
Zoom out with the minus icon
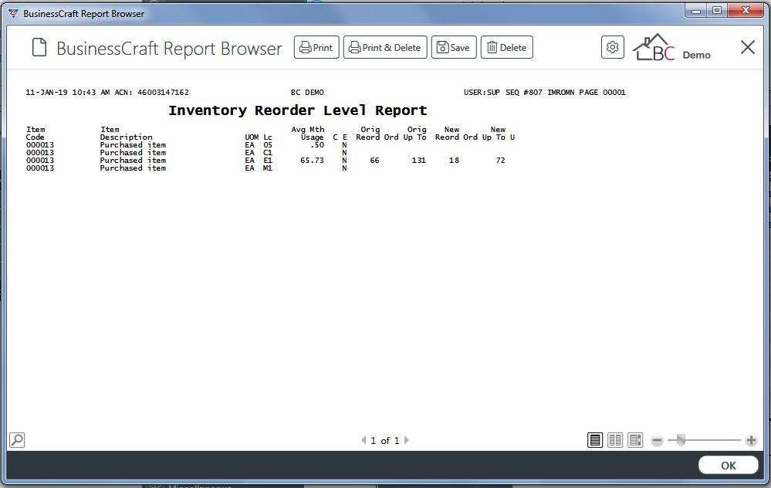[x=657, y=440]
